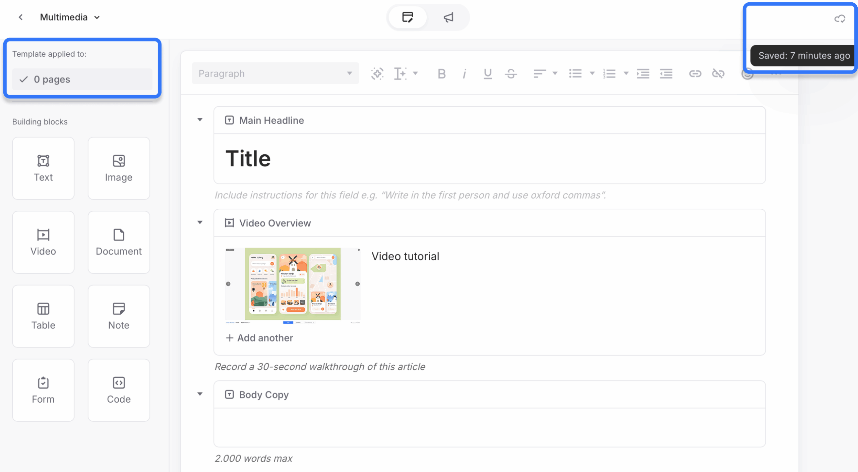The height and width of the screenshot is (472, 858).
Task: Open the Multimedia template name dropdown
Action: click(70, 17)
